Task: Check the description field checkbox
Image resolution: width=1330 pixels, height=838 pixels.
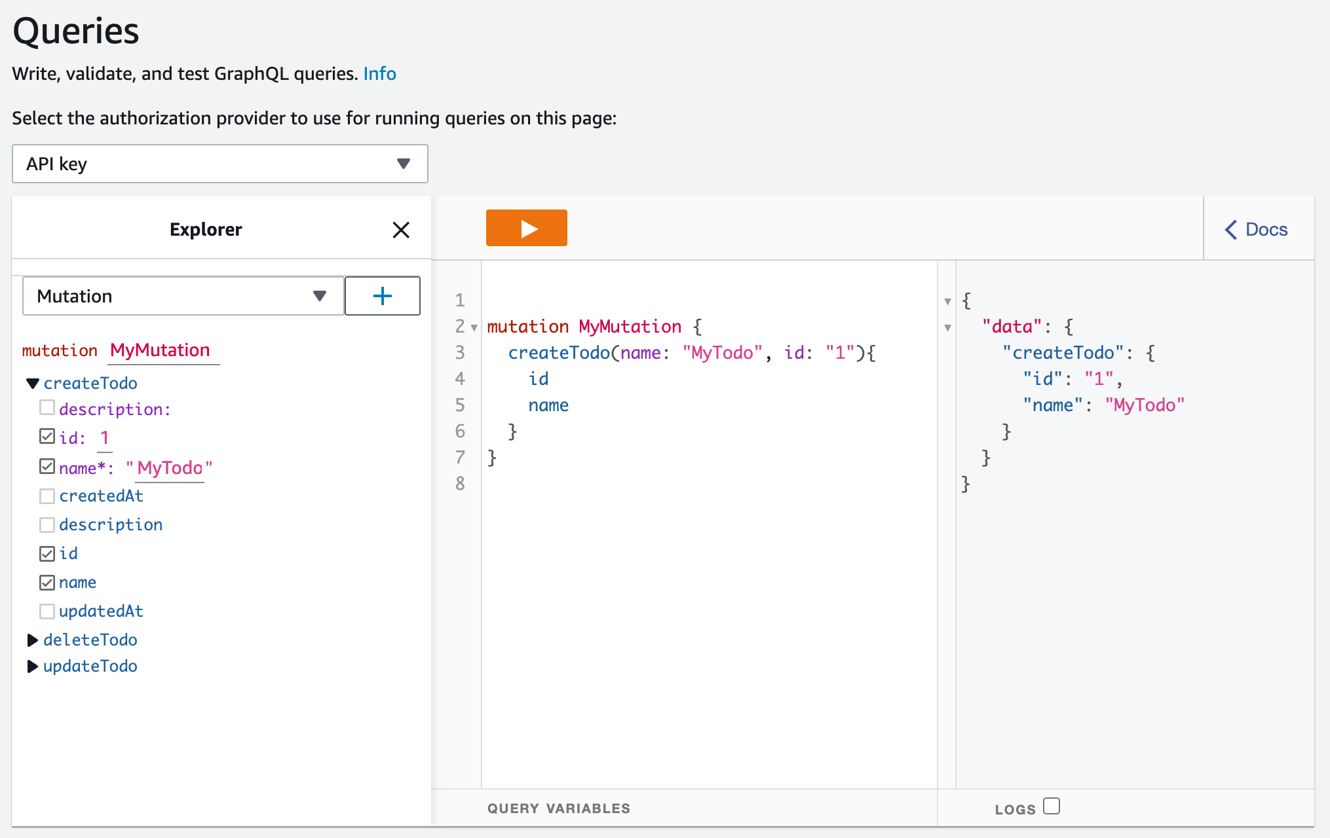Action: click(x=47, y=525)
